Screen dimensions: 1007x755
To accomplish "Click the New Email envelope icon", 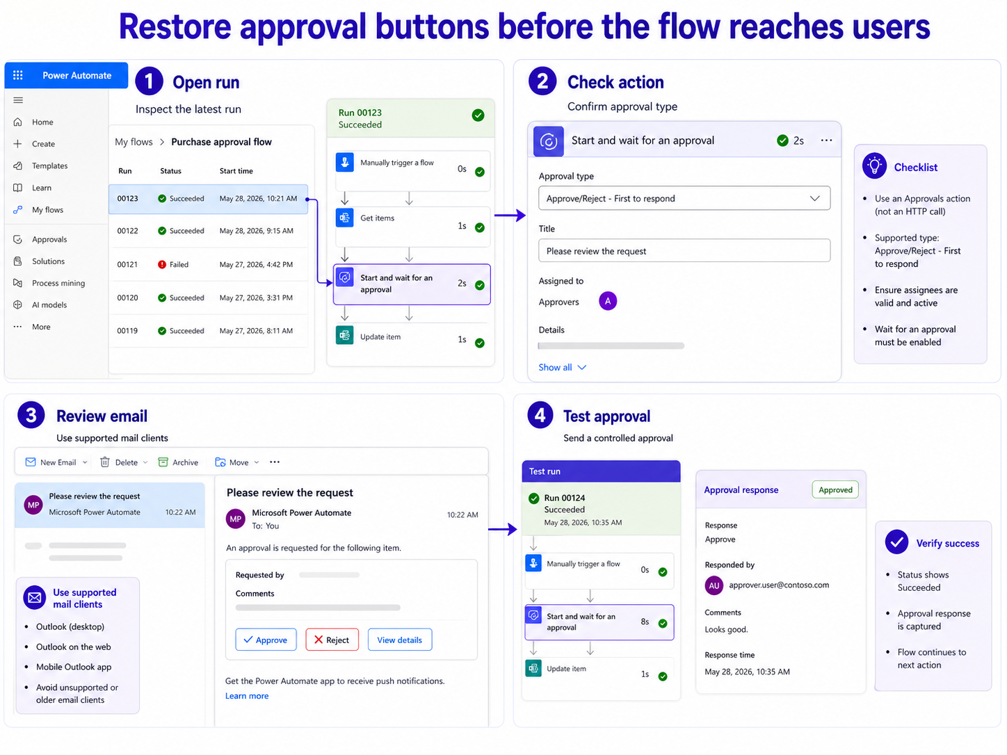I will [x=31, y=462].
